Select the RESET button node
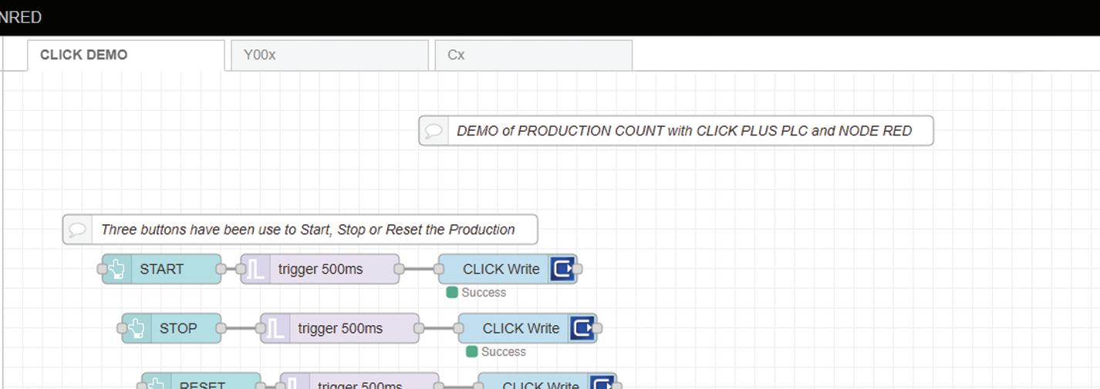This screenshot has height=389, width=1100. [x=201, y=381]
